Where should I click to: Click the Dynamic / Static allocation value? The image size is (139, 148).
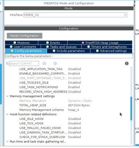click(80, 101)
